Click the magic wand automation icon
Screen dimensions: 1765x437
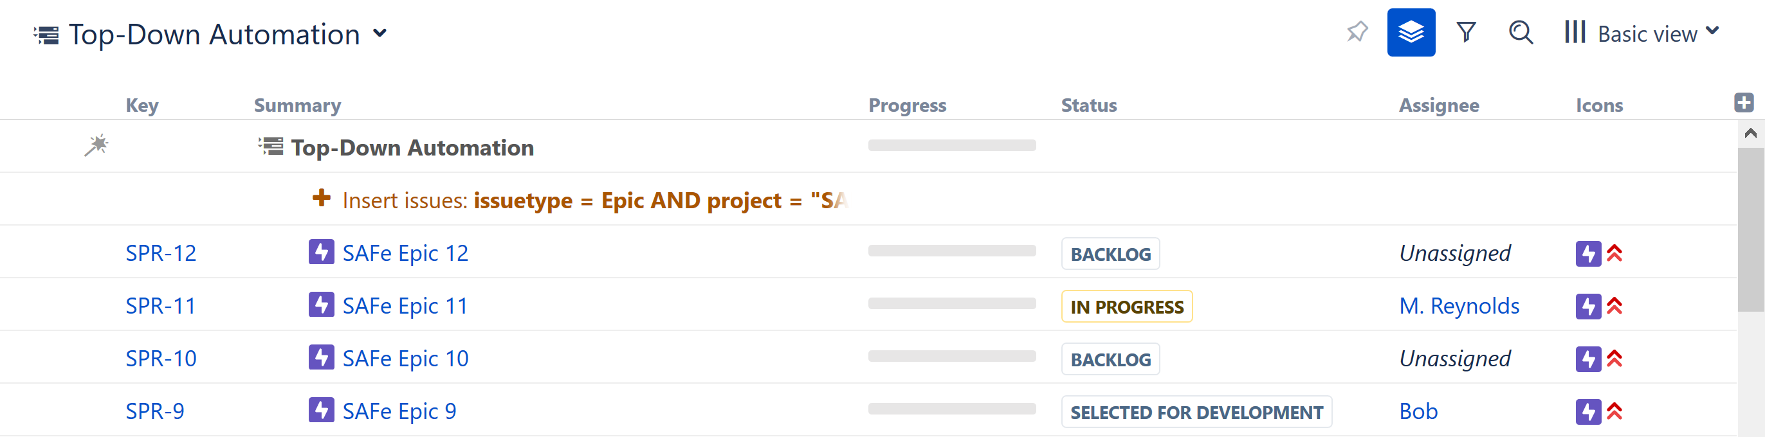point(96,145)
